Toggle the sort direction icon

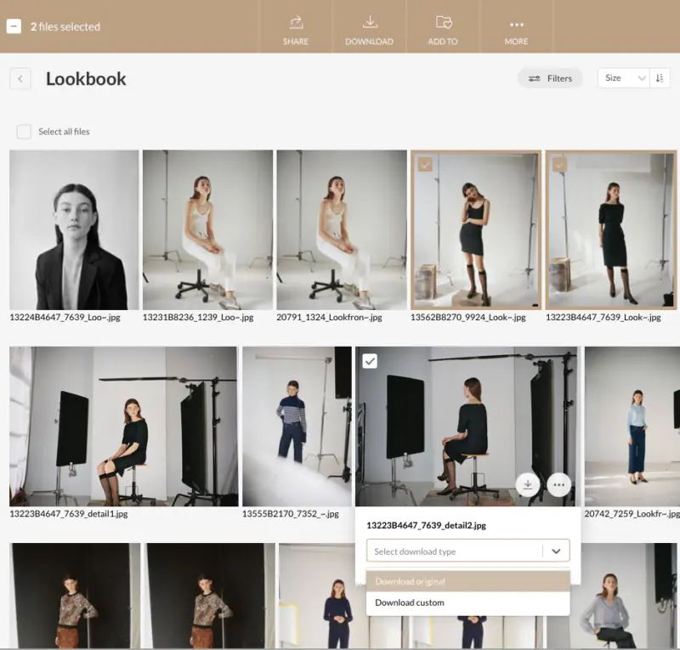tap(660, 78)
